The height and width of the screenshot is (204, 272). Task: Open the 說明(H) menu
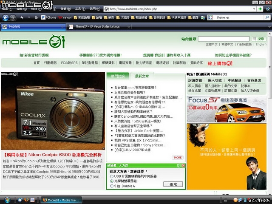[95, 8]
